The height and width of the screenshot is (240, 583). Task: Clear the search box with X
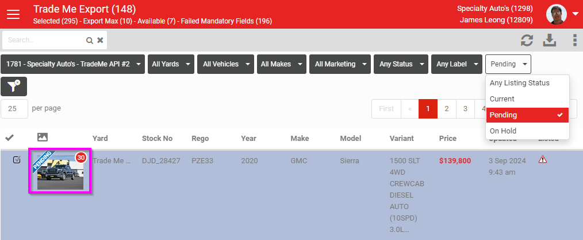[x=101, y=40]
